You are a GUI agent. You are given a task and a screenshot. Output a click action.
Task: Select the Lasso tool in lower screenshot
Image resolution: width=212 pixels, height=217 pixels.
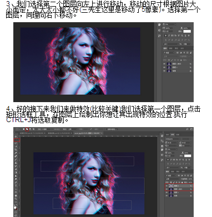point(16,143)
